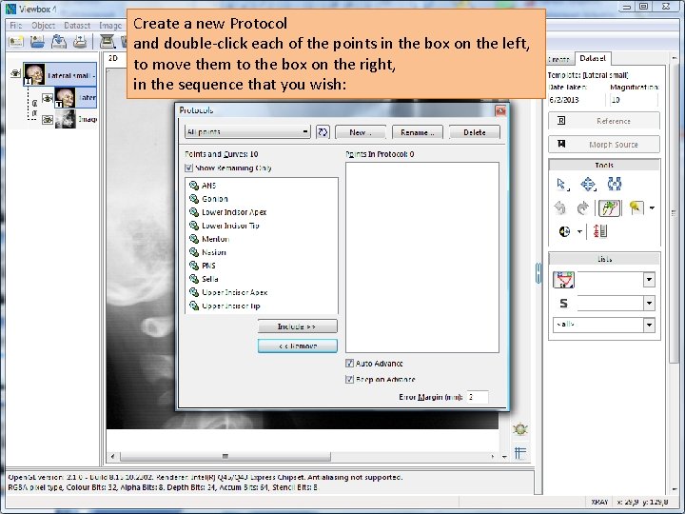This screenshot has width=685, height=514.
Task: Click the sun icon below the image view
Action: point(520,429)
